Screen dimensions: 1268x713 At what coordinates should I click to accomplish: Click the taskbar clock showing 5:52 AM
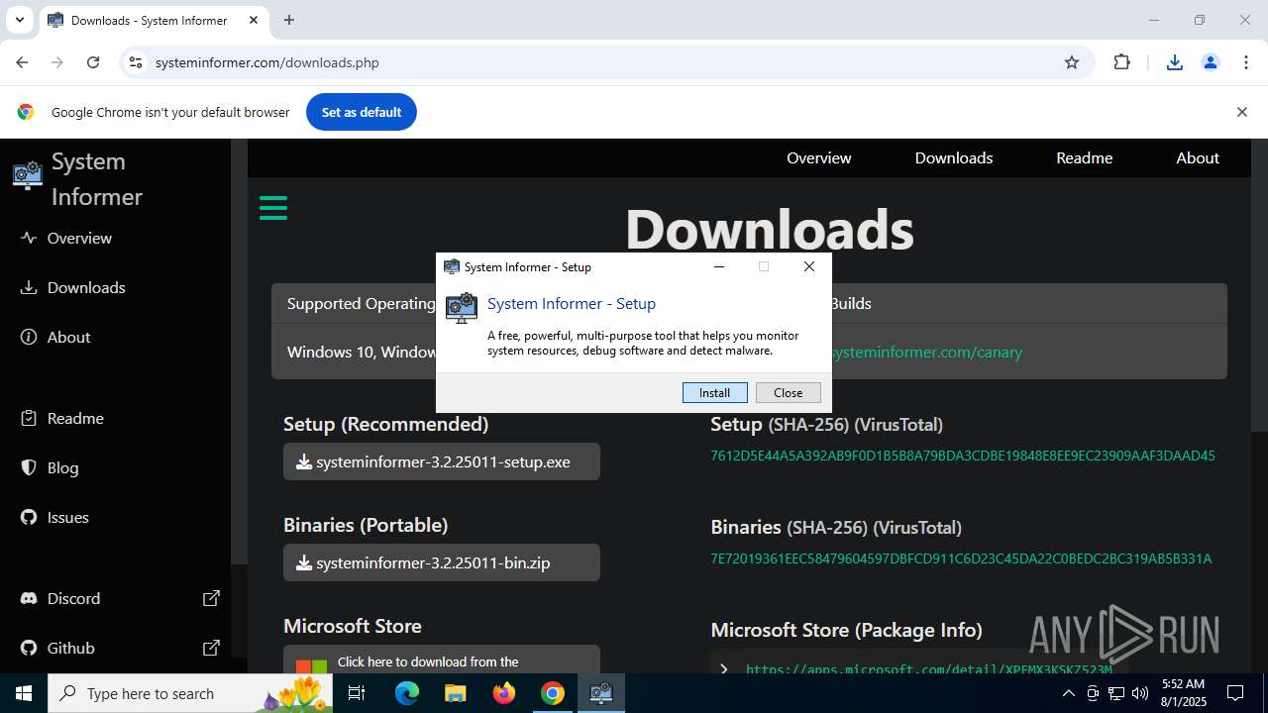coord(1183,693)
